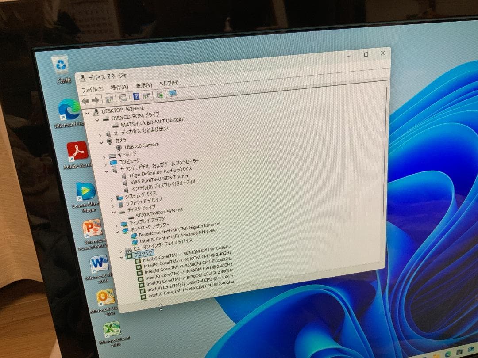Open the Properties toolbar icon
478x358 pixels.
[x=122, y=97]
